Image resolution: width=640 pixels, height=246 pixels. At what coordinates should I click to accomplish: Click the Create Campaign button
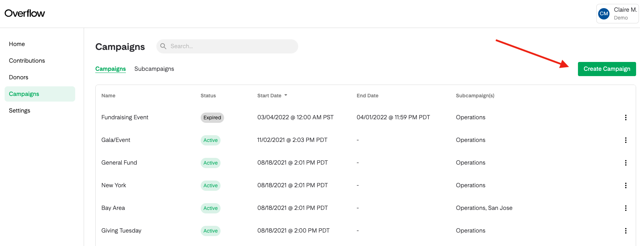tap(607, 69)
